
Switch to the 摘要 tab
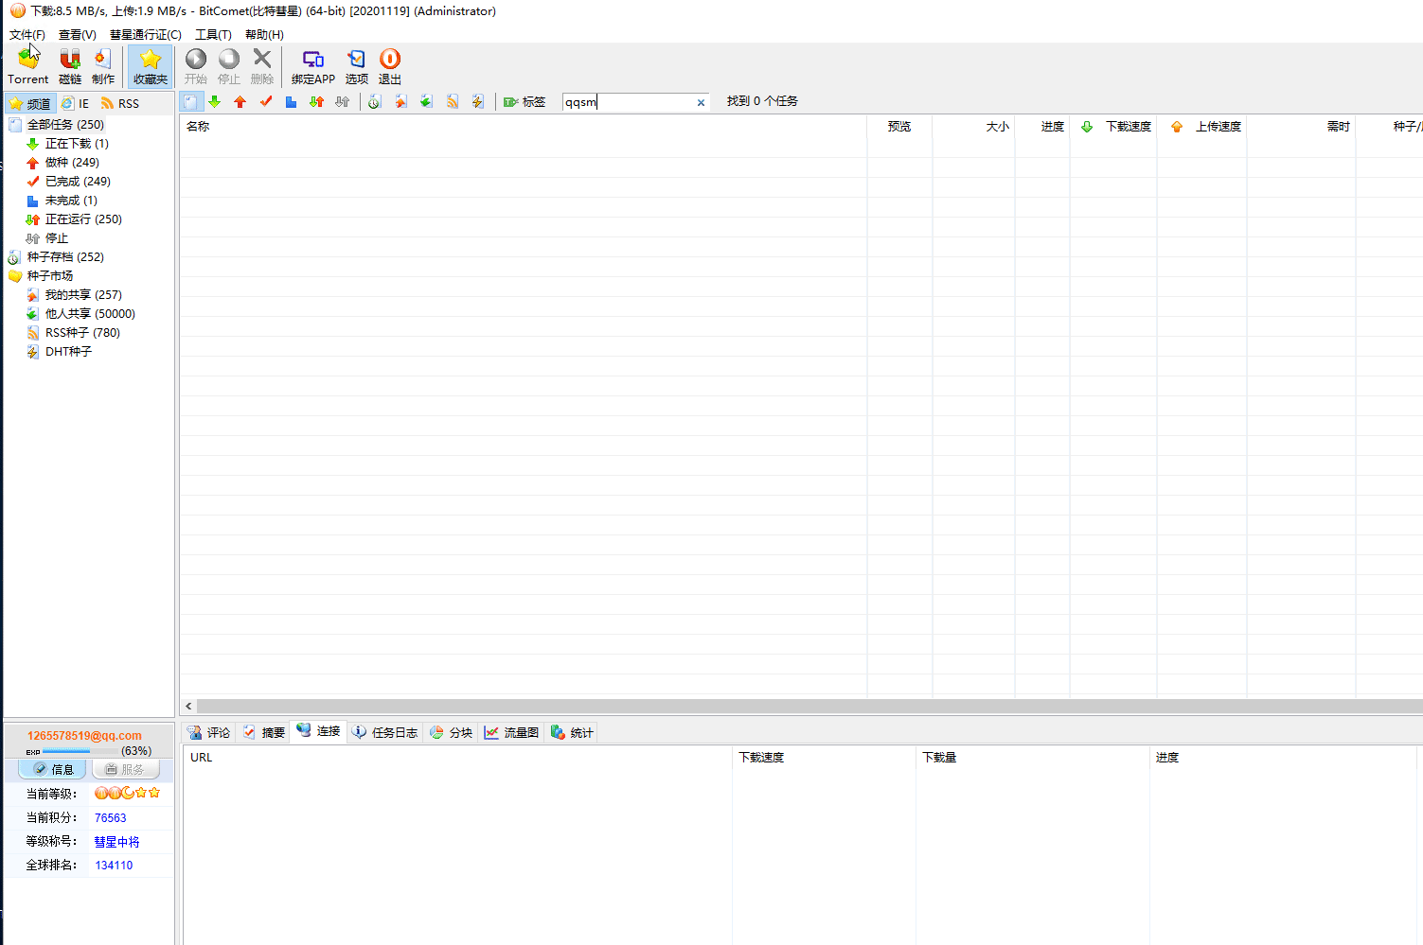tap(264, 732)
